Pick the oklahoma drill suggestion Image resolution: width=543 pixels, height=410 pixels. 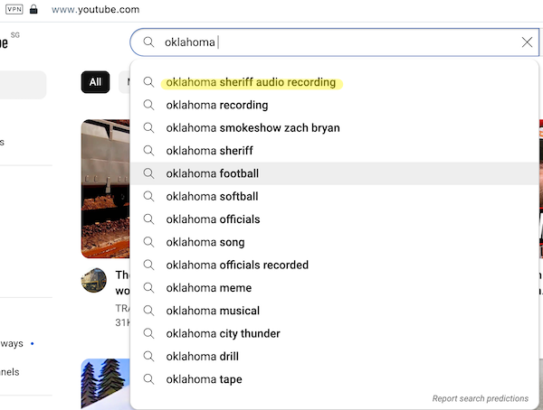pos(334,356)
